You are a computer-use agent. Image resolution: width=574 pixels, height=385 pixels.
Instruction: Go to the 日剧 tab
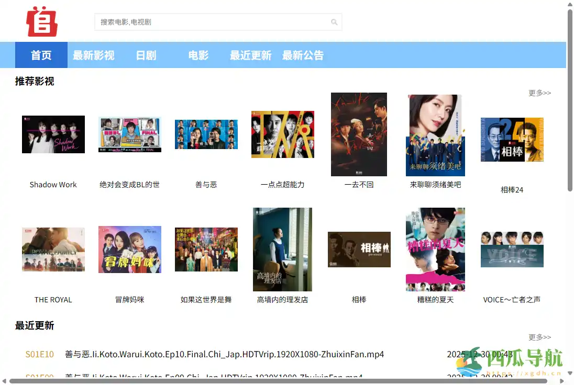click(x=146, y=55)
